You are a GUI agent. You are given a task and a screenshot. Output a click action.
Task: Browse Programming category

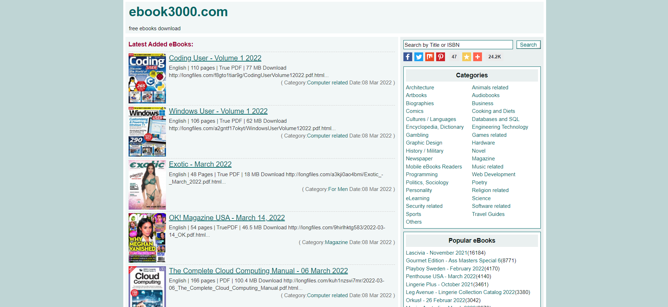point(421,174)
